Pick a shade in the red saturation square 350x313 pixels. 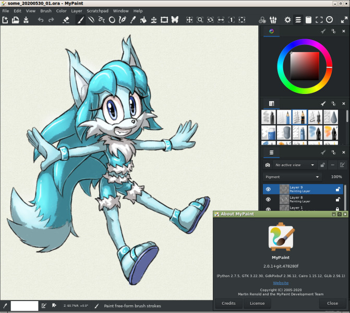click(305, 66)
